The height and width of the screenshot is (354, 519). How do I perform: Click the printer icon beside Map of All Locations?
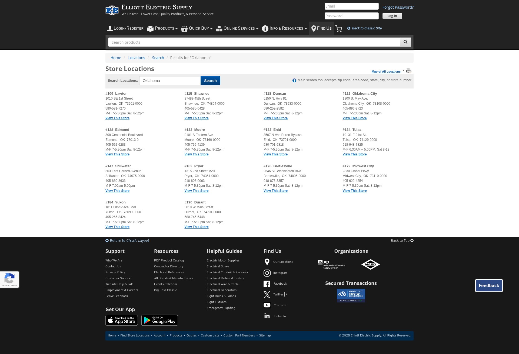click(409, 71)
